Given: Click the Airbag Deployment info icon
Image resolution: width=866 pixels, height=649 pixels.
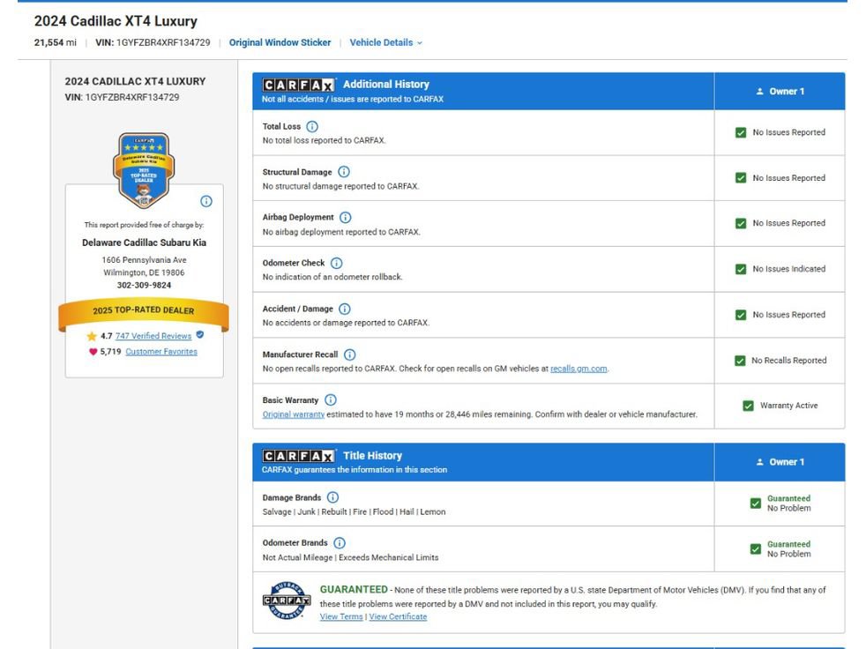Looking at the screenshot, I should (345, 218).
